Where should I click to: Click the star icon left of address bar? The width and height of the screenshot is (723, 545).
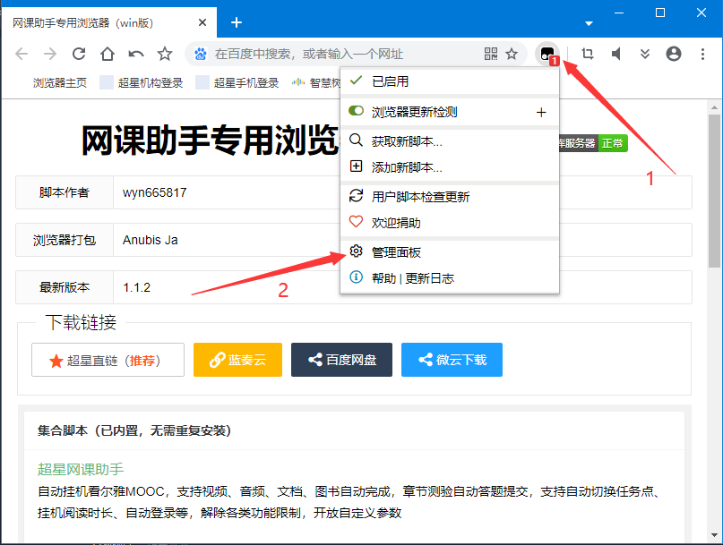(x=165, y=54)
